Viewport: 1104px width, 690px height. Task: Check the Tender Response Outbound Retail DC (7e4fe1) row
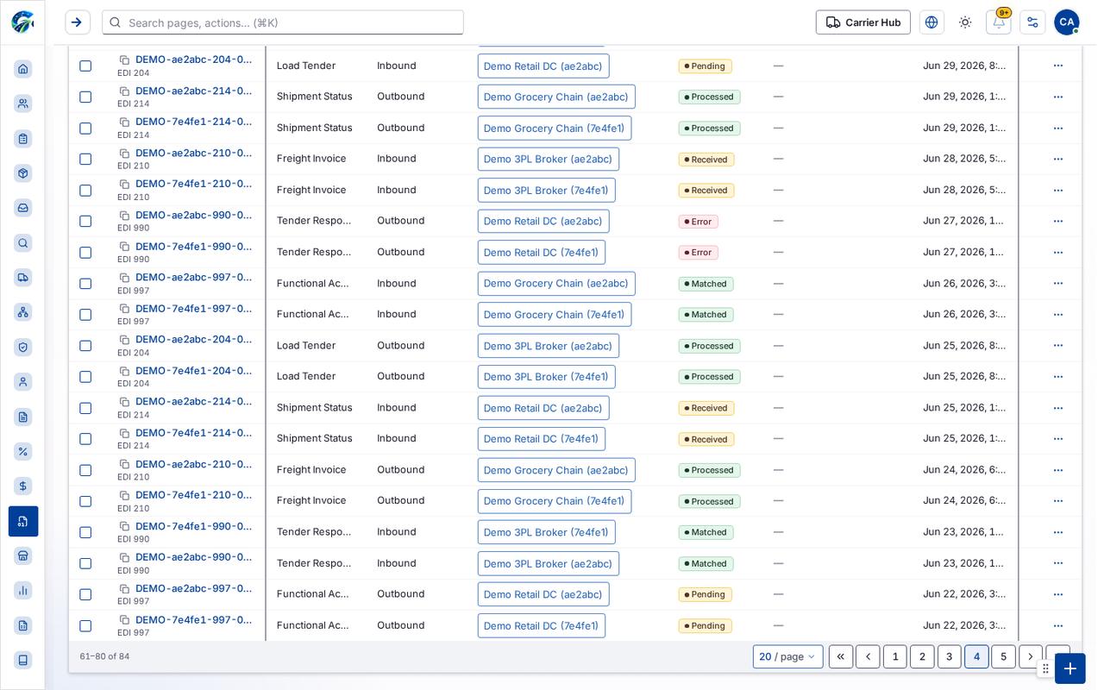click(85, 252)
